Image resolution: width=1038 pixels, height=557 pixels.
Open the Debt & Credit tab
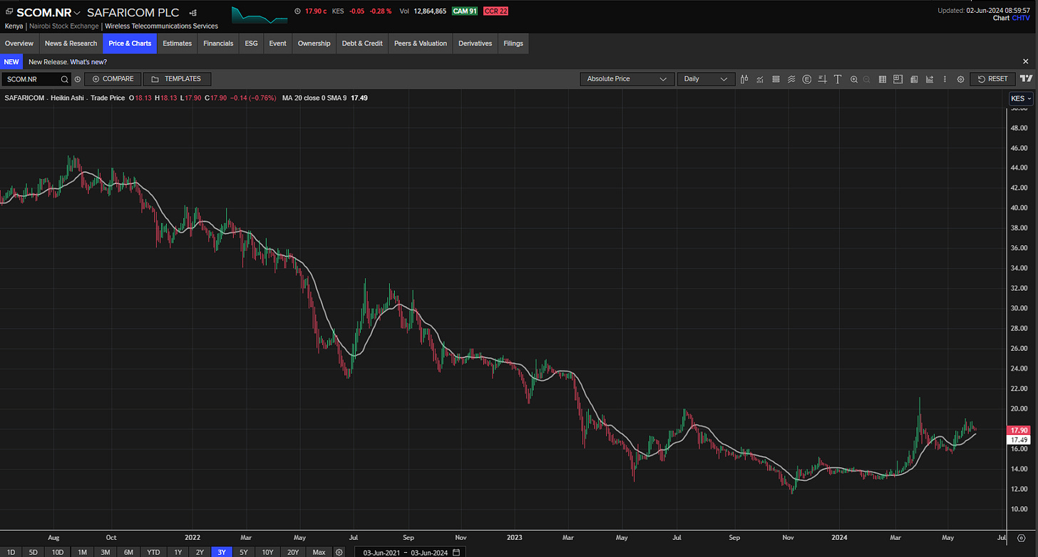(x=362, y=44)
